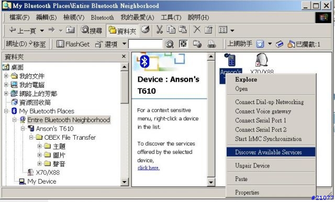335x202 pixels.
Task: Select Entire Bluetooth Neighborhood tree item
Action: coord(69,120)
